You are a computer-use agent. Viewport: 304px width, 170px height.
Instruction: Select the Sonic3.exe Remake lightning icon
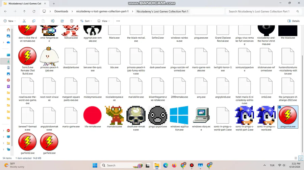(27, 56)
